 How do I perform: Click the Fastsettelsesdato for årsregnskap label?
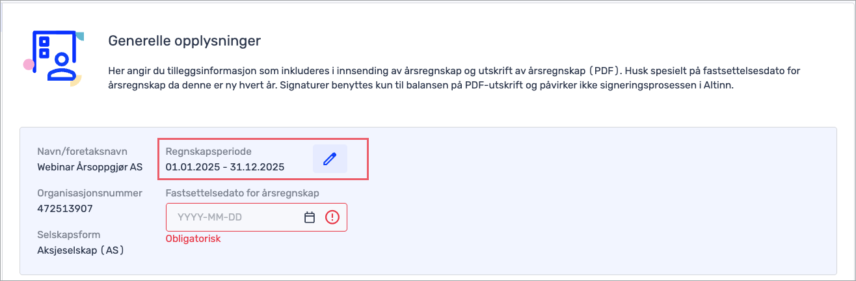point(242,193)
